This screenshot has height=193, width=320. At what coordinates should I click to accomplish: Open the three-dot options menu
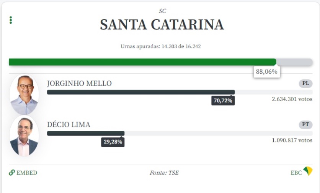click(11, 20)
